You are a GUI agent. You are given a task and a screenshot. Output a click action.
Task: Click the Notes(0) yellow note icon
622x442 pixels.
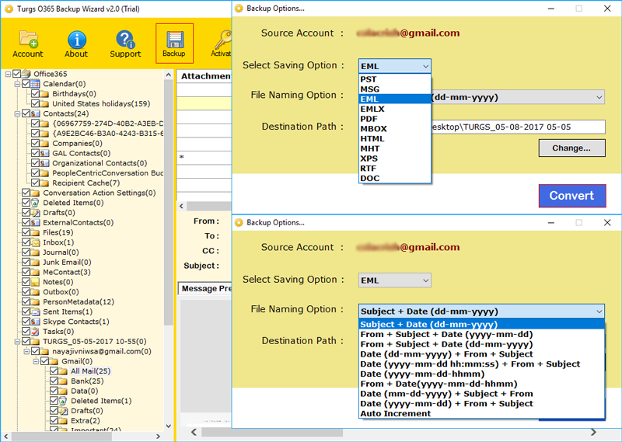35,282
